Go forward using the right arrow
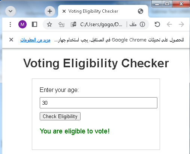This screenshot has width=190, height=154. tap(181, 24)
